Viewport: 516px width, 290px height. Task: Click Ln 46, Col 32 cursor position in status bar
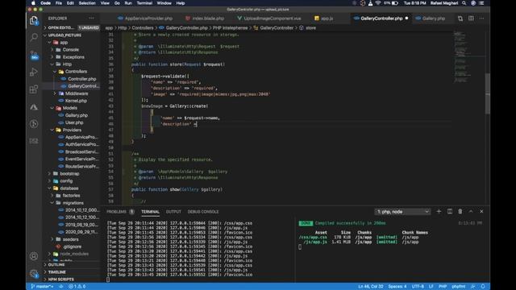coord(371,287)
